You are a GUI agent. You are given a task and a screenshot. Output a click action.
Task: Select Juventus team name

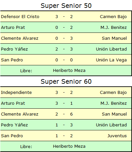tap(117, 136)
